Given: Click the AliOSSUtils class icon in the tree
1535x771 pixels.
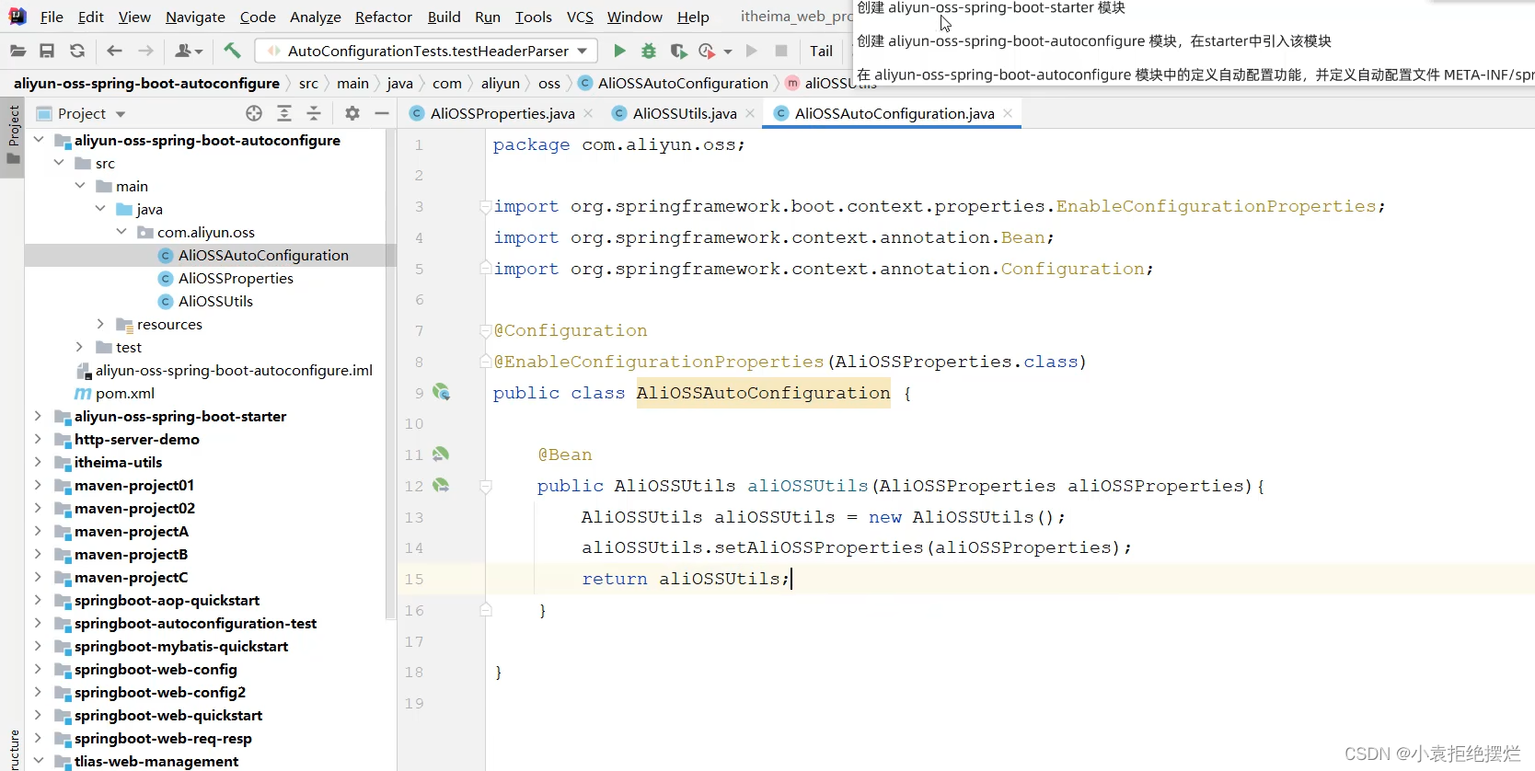Looking at the screenshot, I should coord(166,301).
